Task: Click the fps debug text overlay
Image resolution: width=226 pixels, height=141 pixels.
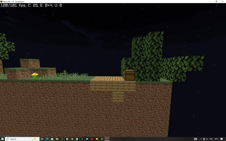Action: pyautogui.click(x=31, y=5)
